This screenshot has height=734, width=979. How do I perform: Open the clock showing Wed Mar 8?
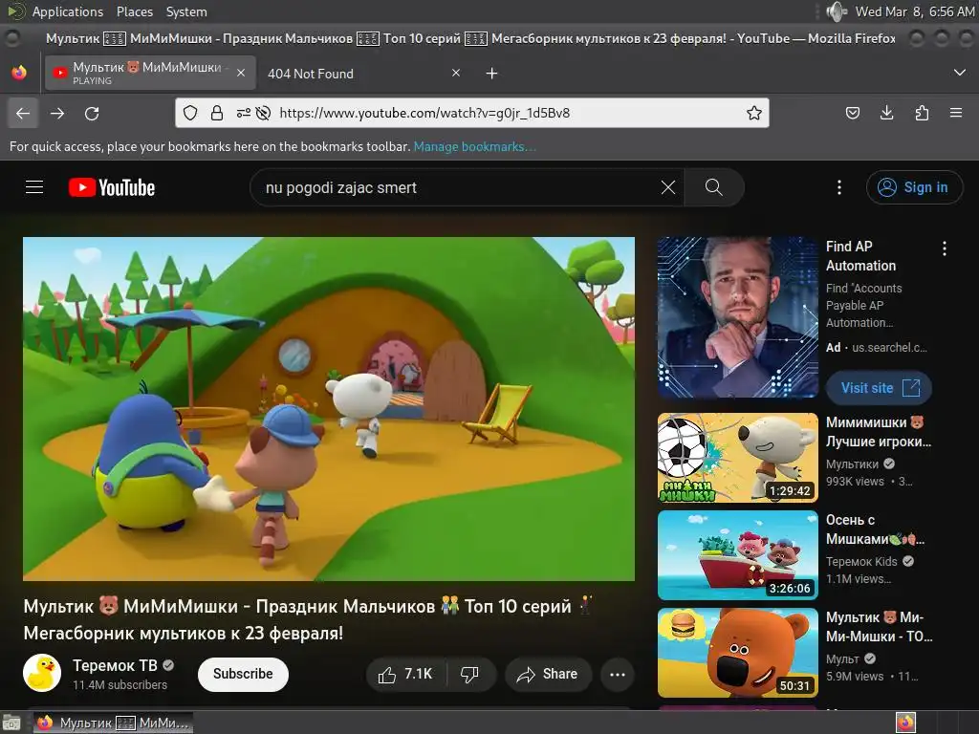point(915,11)
